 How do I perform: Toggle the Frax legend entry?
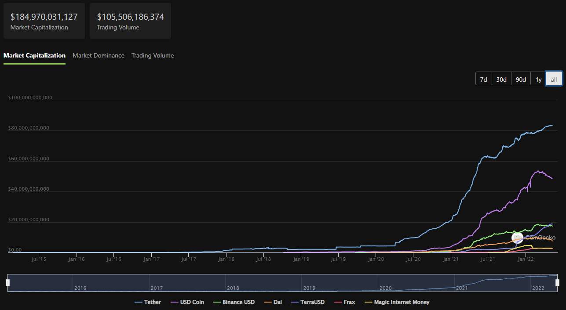[x=344, y=302]
